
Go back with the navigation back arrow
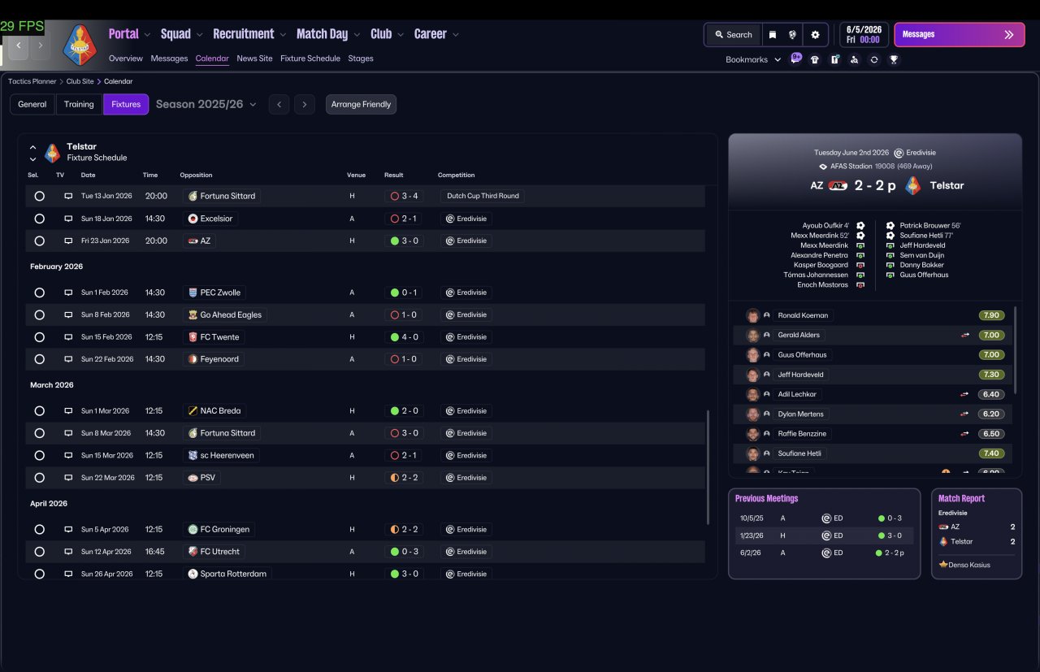[x=19, y=46]
